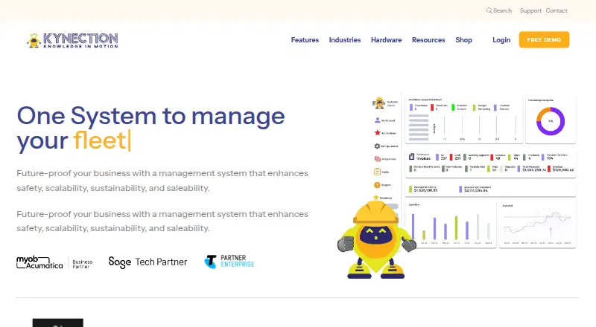Click the red integrations icon in dashboard sidebar
Image resolution: width=596 pixels, height=327 pixels.
click(377, 159)
